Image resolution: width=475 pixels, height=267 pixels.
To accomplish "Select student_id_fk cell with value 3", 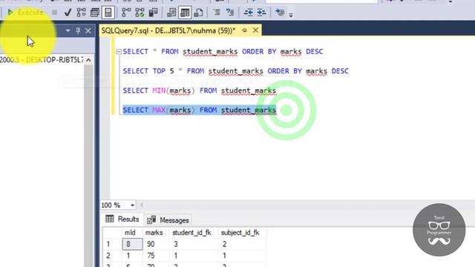I will [194, 244].
